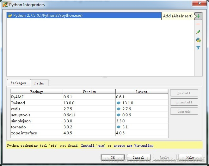Click version cell 0.6c11 of setuptools
This screenshot has height=166, width=209.
click(89, 115)
